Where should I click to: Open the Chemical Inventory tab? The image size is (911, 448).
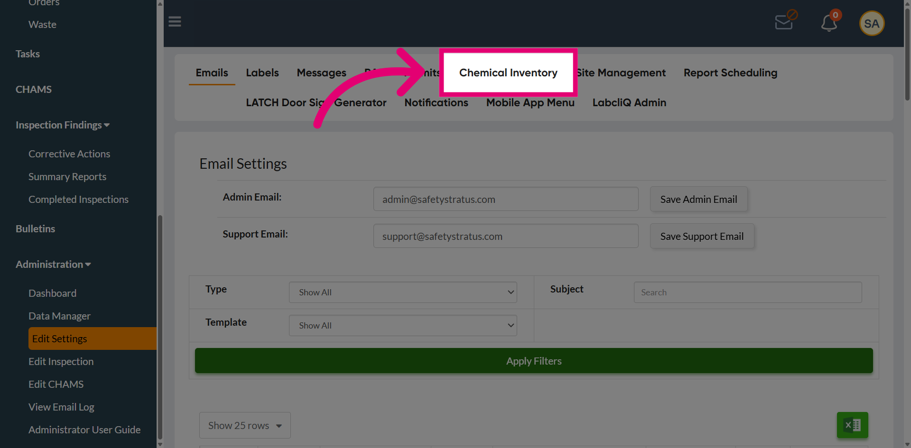coord(508,73)
